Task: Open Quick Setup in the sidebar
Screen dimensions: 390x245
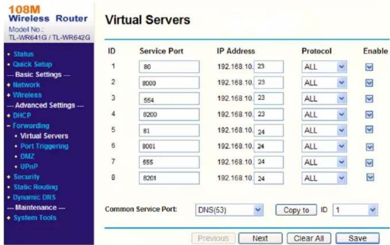Action: pyautogui.click(x=32, y=64)
